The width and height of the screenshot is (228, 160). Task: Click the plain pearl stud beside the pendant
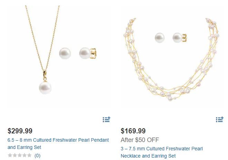[65, 54]
